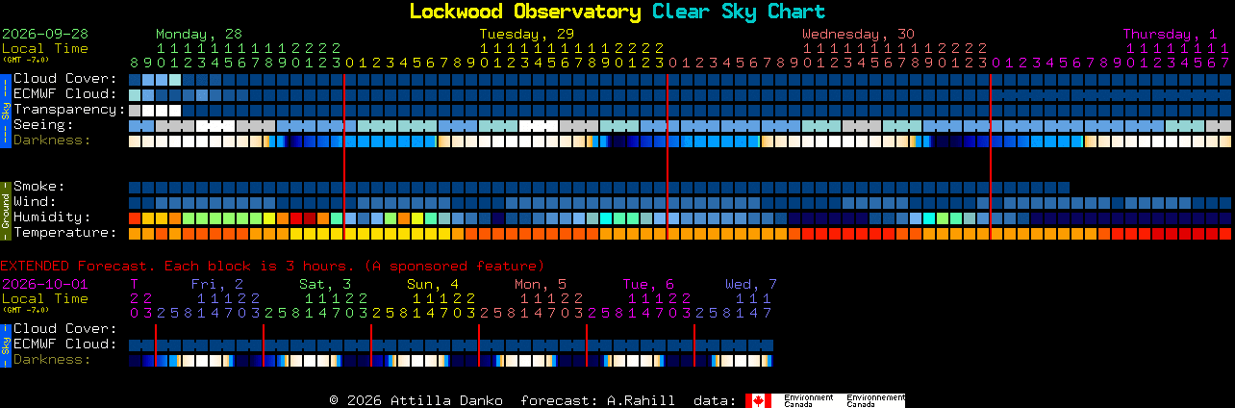Click the Transparency row label
Viewport: 1235px width, 408px height.
coord(69,110)
